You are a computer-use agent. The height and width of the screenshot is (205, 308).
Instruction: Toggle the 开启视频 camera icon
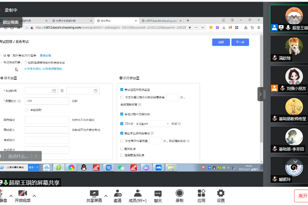tap(22, 193)
